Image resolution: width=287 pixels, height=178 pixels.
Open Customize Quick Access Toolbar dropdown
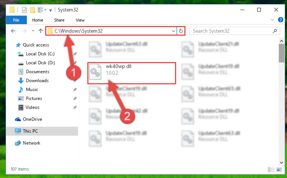50,10
